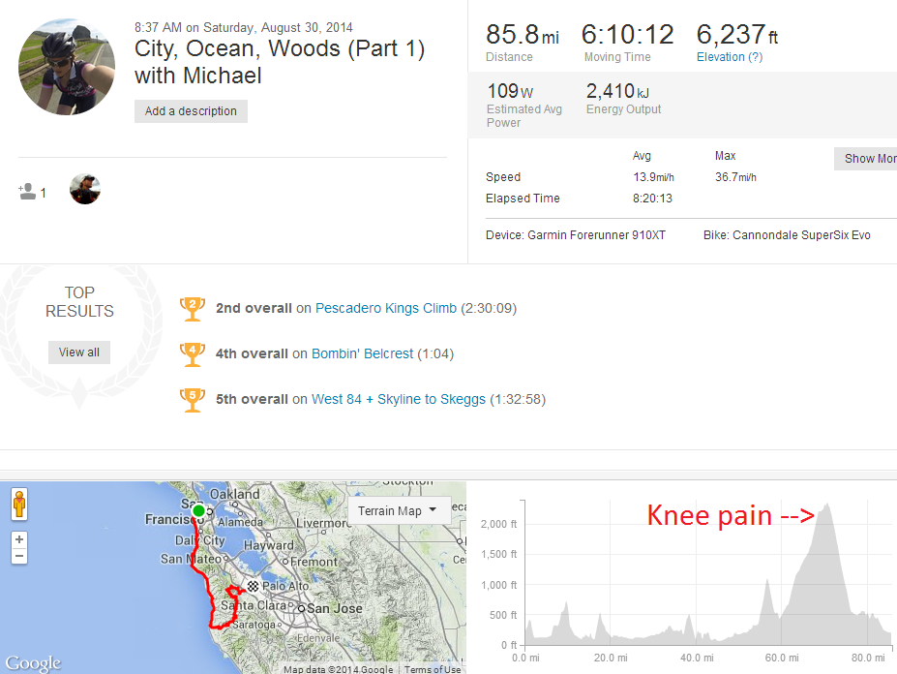Click the checkered finish flag marker
Viewport: 897px width, 674px height.
point(254,586)
